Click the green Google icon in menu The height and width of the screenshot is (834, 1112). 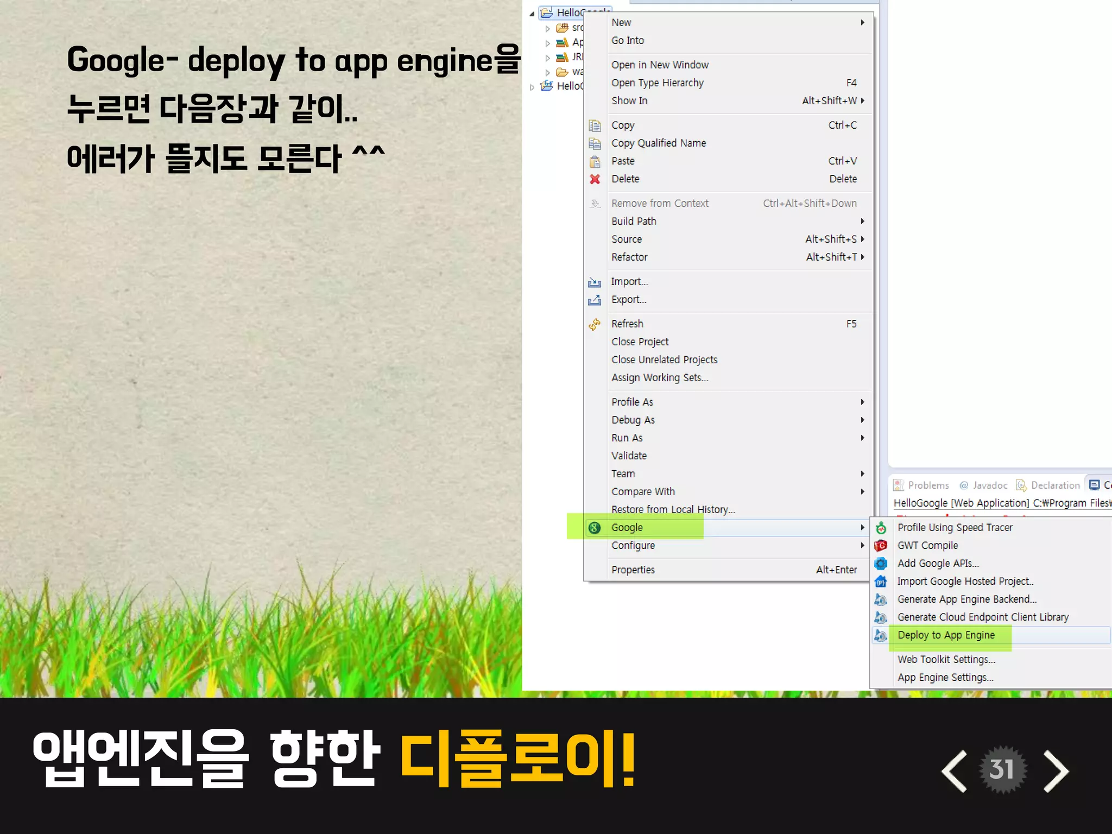click(x=595, y=528)
